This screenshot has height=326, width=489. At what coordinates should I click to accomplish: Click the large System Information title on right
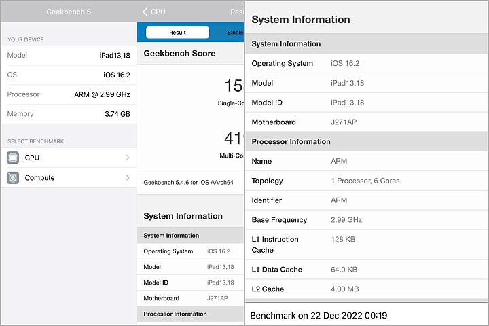click(301, 20)
